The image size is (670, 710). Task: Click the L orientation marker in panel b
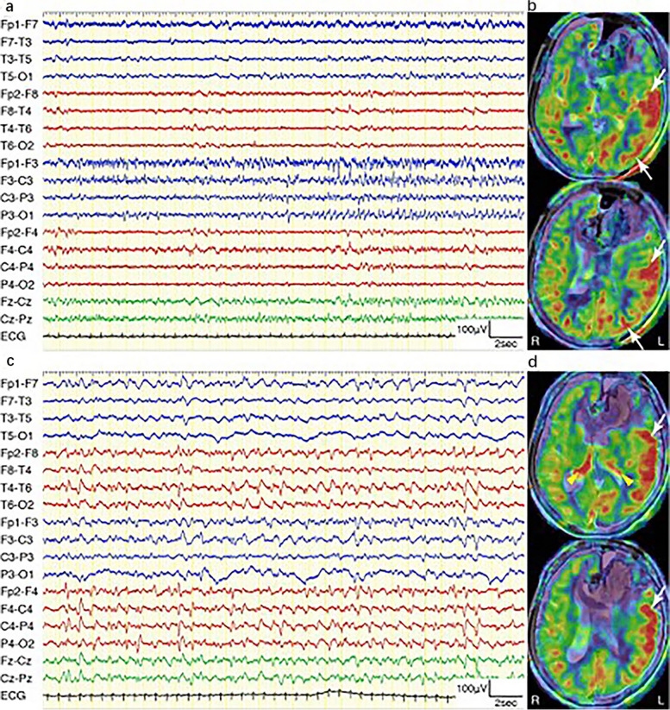pyautogui.click(x=661, y=342)
